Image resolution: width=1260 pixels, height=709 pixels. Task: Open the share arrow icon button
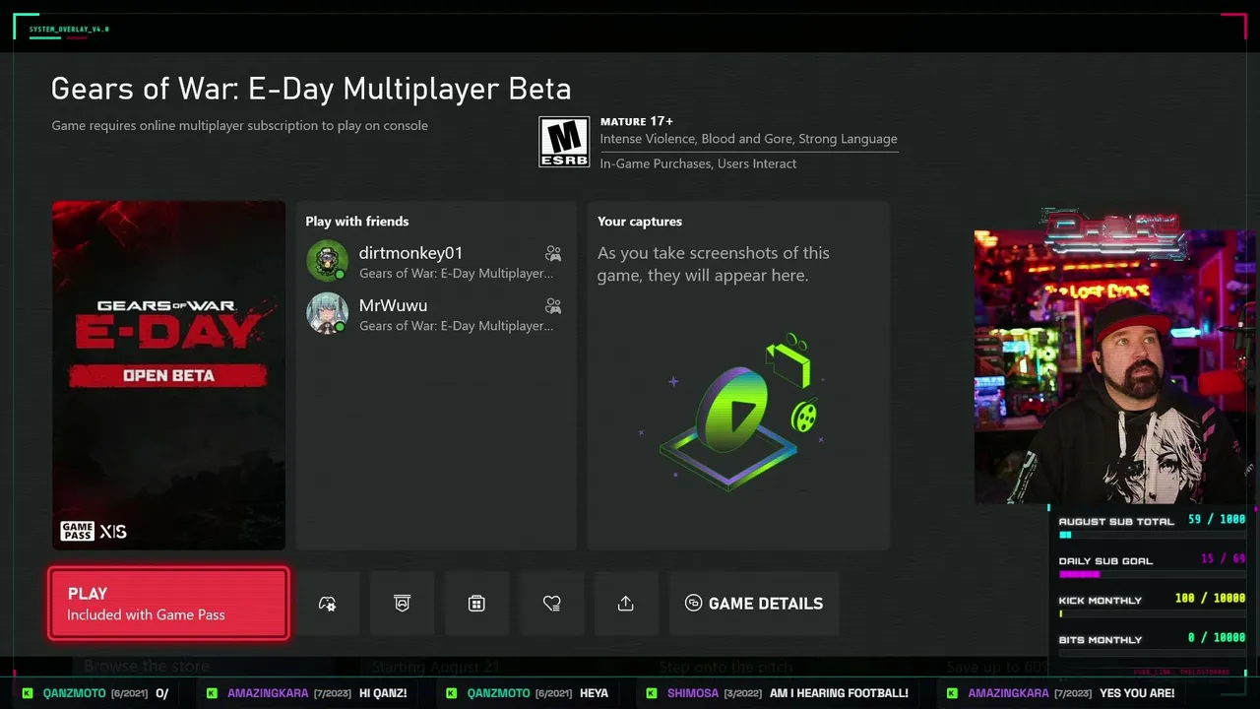tap(626, 604)
